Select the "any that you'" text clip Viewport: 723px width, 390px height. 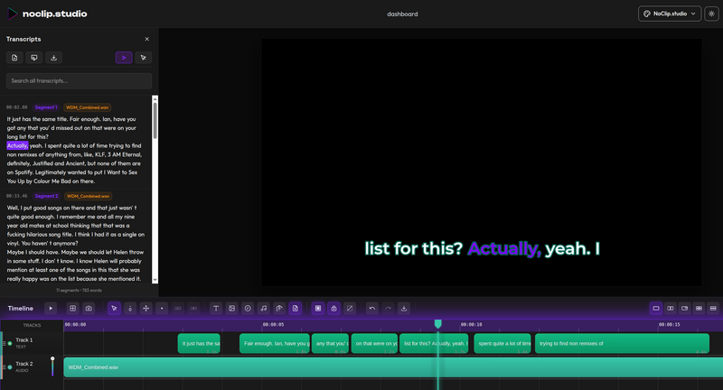click(x=330, y=343)
